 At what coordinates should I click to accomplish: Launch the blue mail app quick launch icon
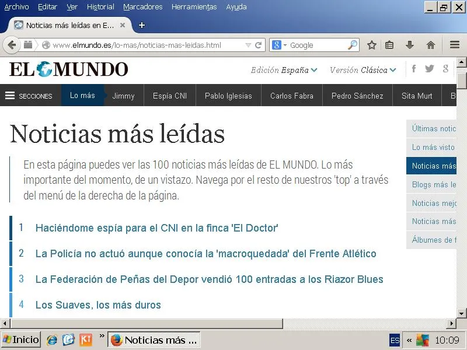pos(68,339)
